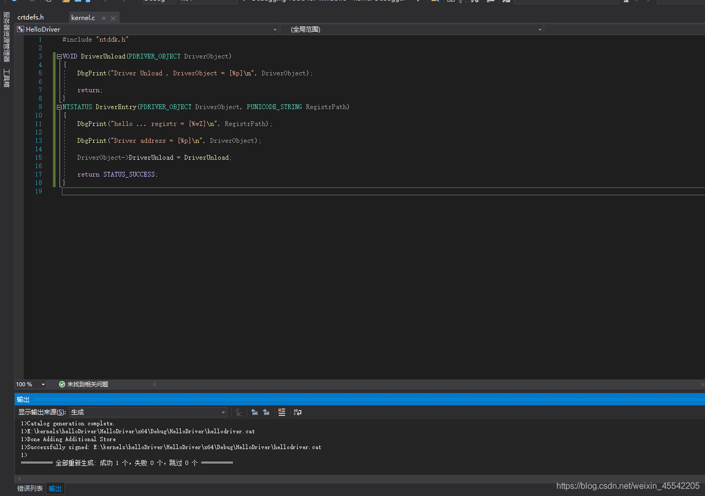The image size is (705, 496).
Task: Click the DbgPrint "Driver Unload" line
Action: [195, 73]
